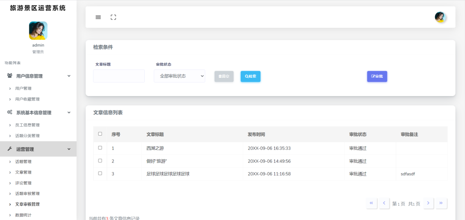This screenshot has height=220, width=465.
Task: Collapse the 用户信息管理 section chevron
Action: [69, 76]
